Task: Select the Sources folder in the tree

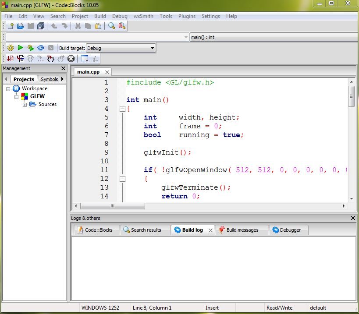Action: (x=47, y=104)
